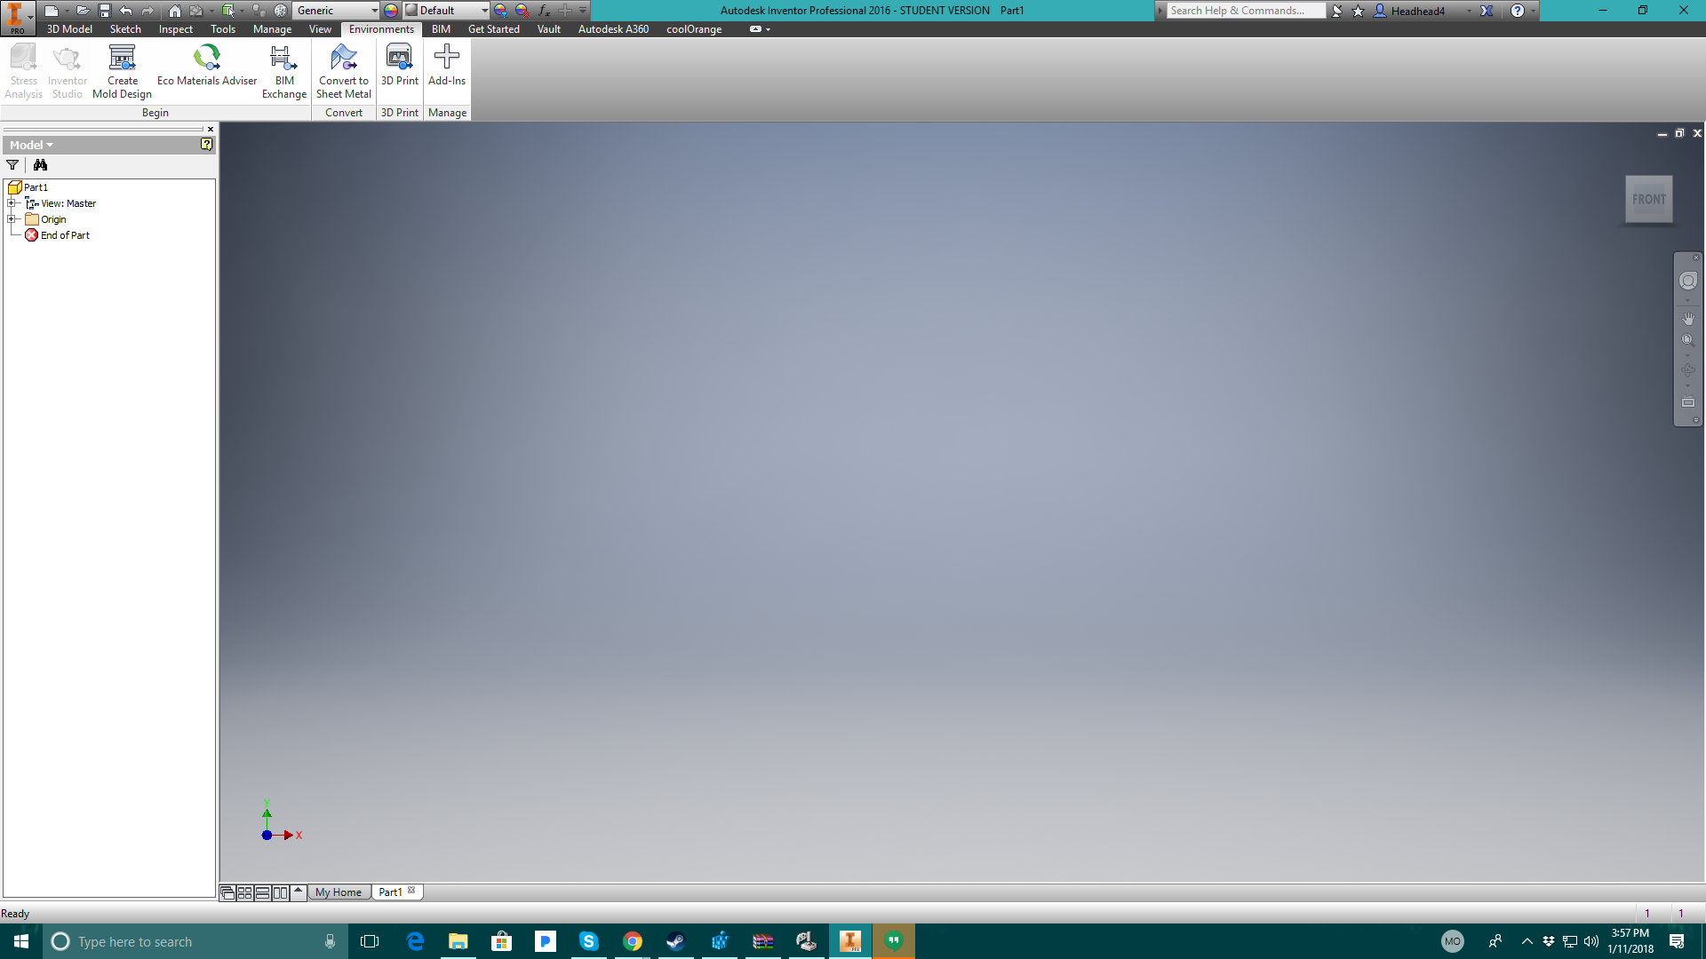Click Convert to Sheet Metal
The height and width of the screenshot is (959, 1706).
click(343, 69)
